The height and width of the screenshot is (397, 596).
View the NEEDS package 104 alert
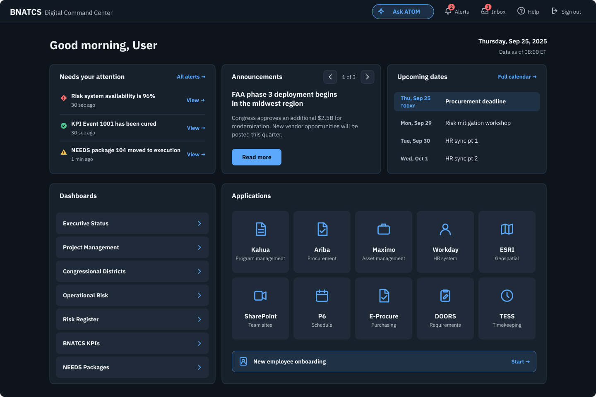(x=196, y=154)
